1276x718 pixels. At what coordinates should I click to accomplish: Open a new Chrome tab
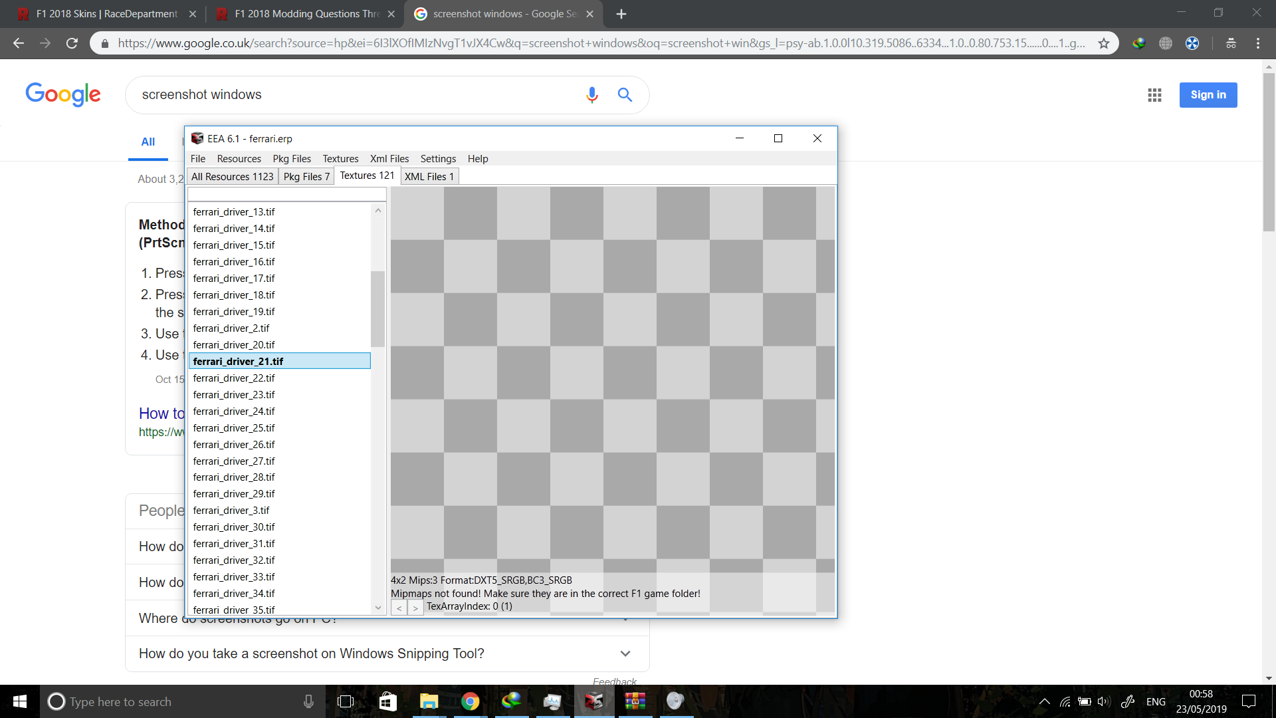click(621, 14)
